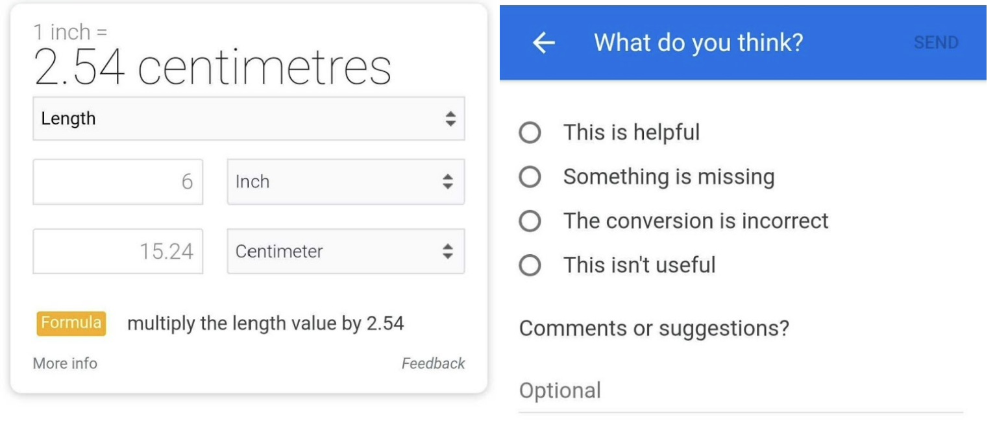
Task: Expand the Inch unit dropdown
Action: tap(345, 182)
